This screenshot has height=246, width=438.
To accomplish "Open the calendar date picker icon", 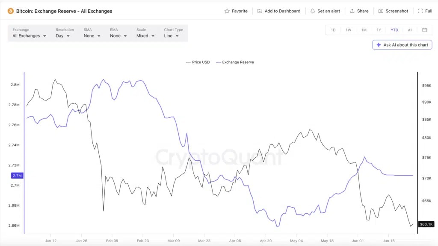I will [424, 30].
